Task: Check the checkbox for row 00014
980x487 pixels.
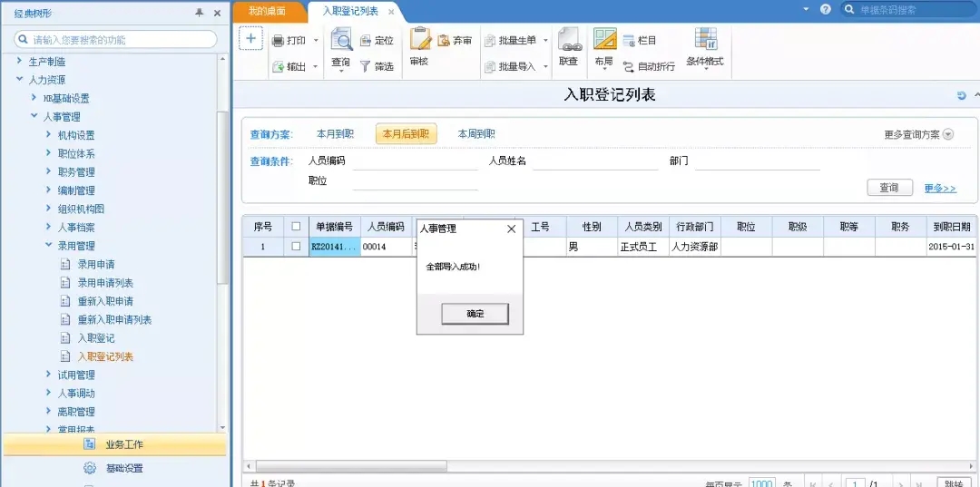Action: [x=296, y=247]
